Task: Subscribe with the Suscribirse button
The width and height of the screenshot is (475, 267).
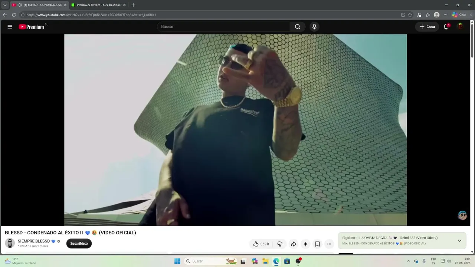Action: click(79, 243)
